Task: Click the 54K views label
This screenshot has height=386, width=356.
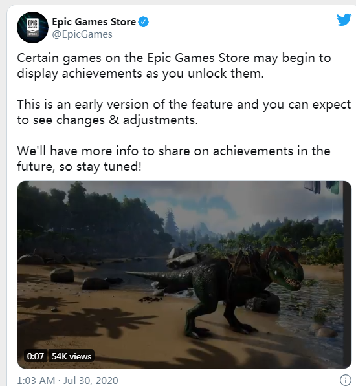Action: tap(71, 356)
